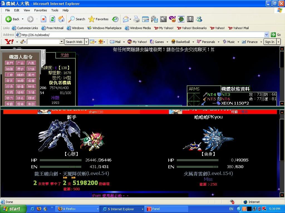
Task: Open the Edit menu
Action: tap(17, 10)
